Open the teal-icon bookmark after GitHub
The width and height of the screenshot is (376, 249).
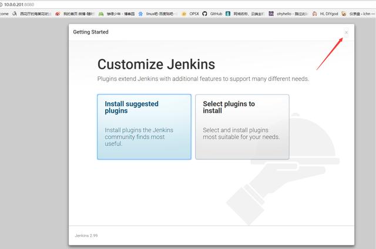click(245, 14)
